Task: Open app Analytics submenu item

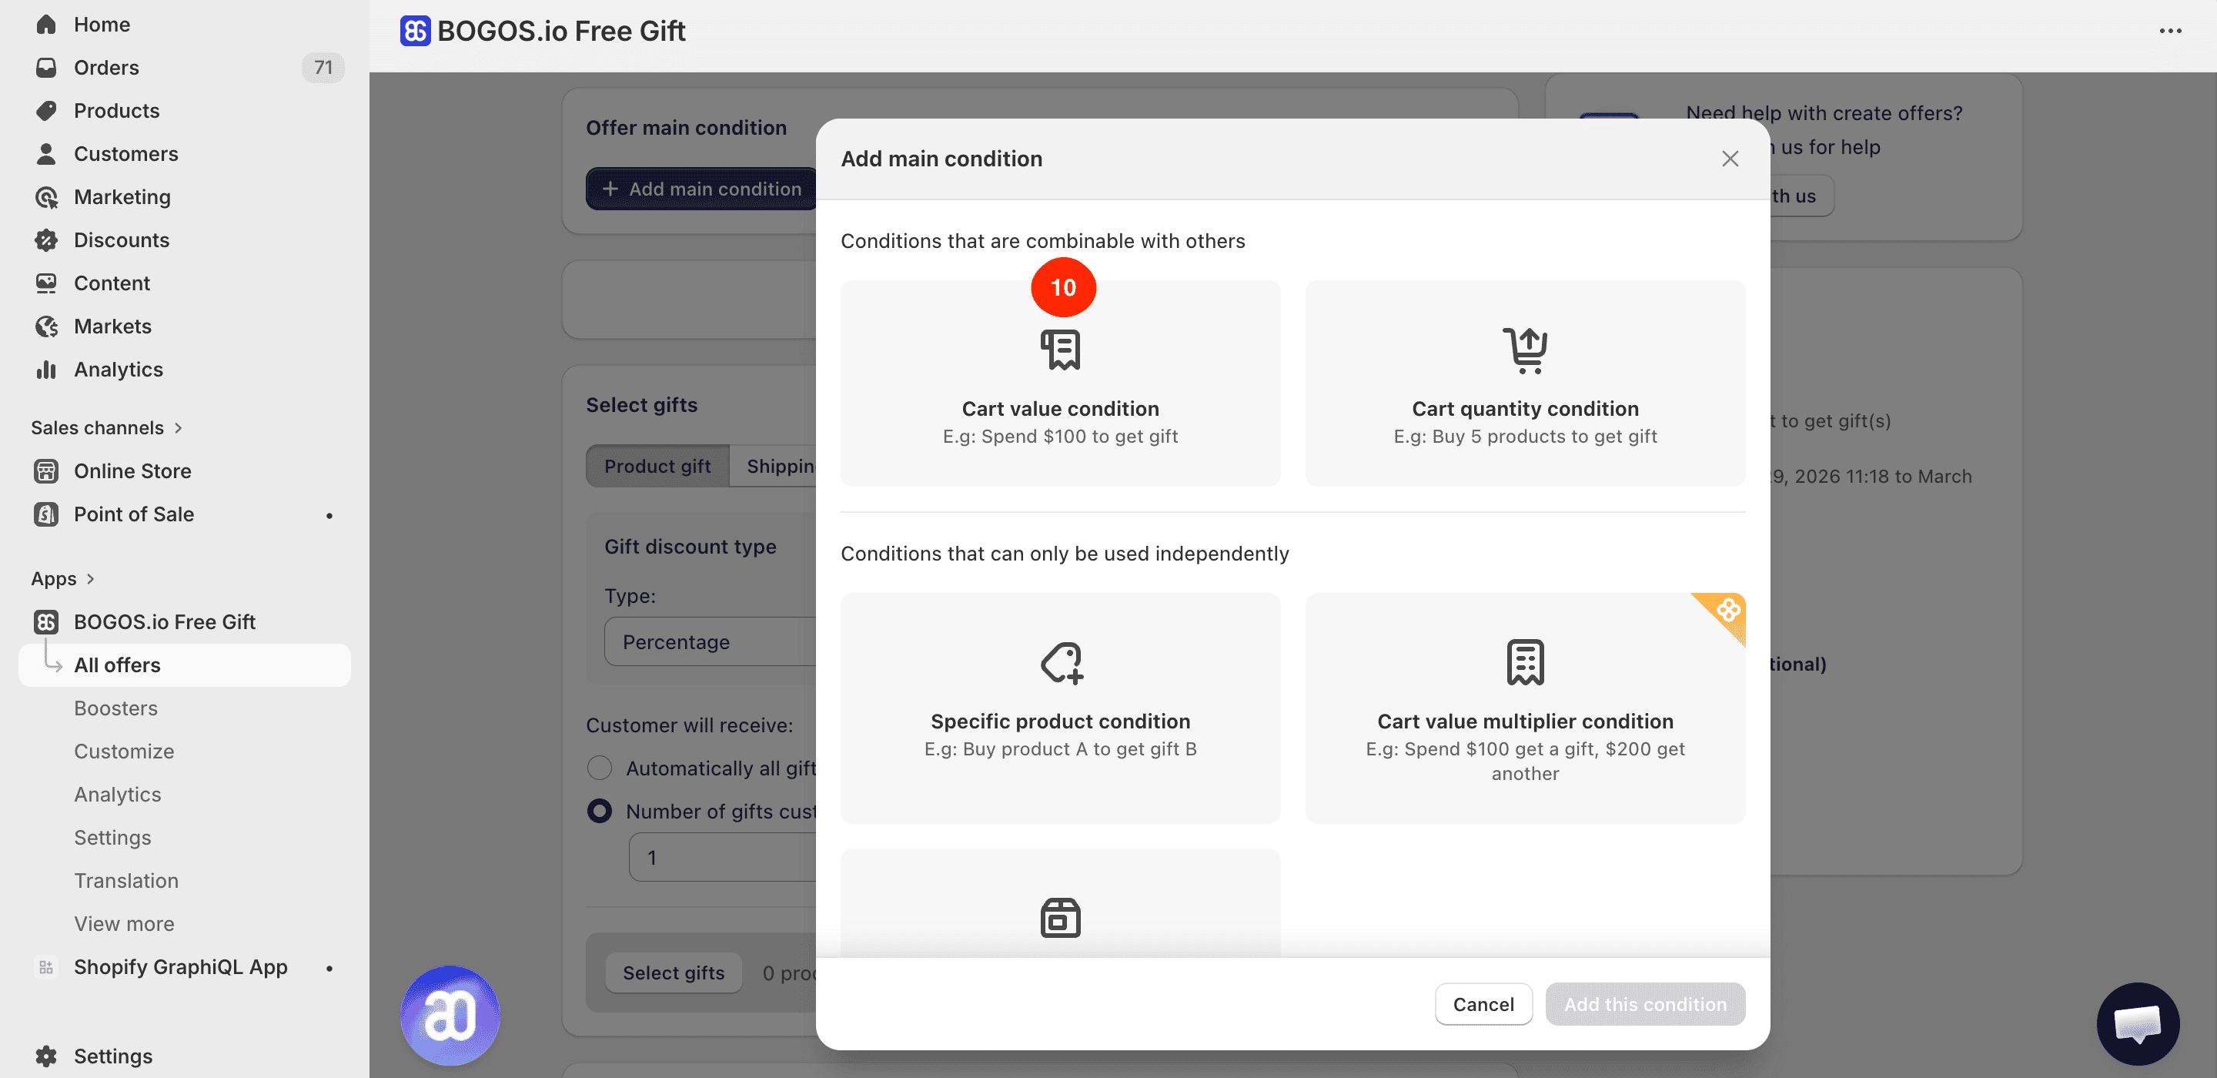Action: coord(117,794)
